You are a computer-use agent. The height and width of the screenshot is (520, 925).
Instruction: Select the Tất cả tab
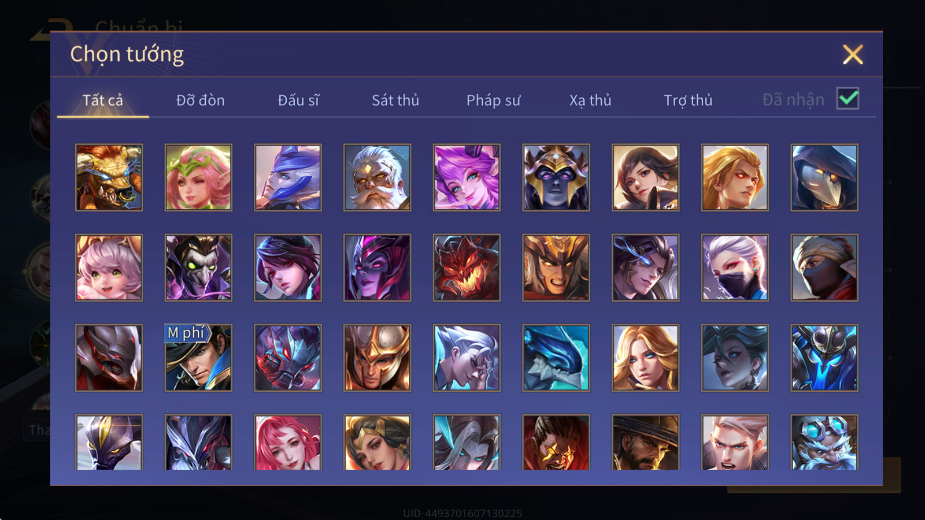pos(103,101)
